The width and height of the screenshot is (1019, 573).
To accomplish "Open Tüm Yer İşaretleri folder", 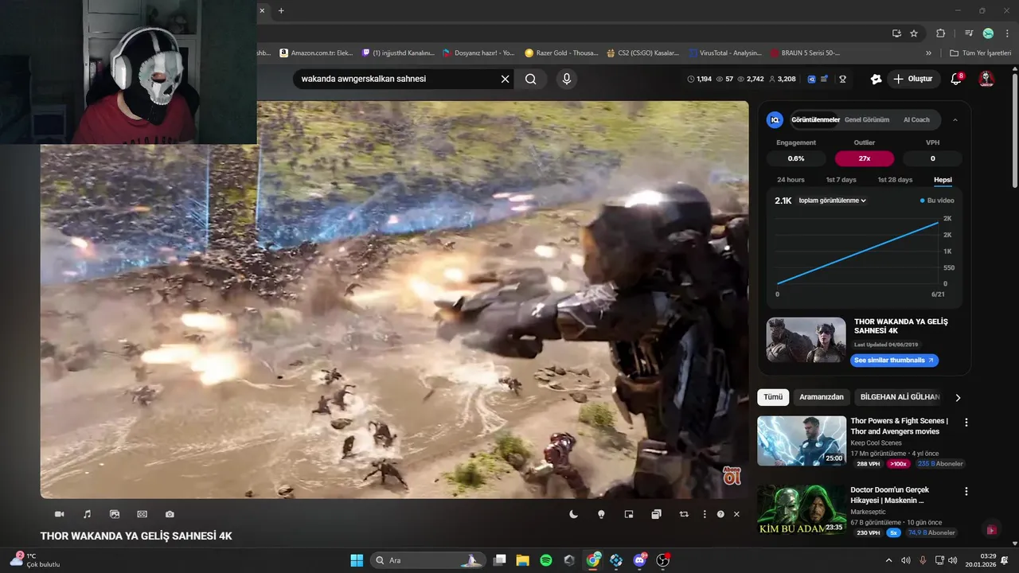I will tap(982, 53).
